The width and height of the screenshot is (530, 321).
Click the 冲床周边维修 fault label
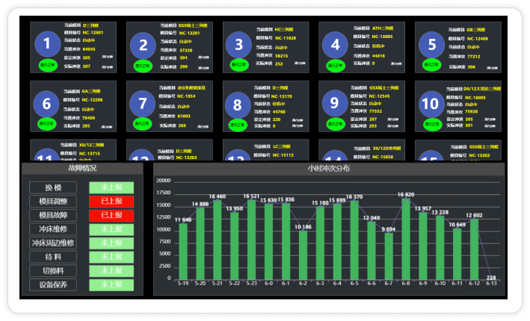[53, 243]
